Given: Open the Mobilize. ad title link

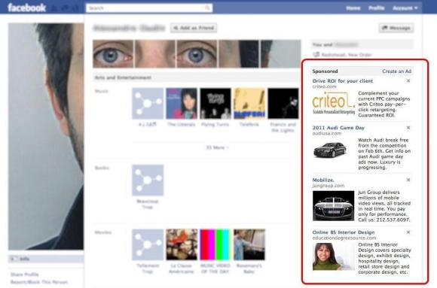Looking at the screenshot, I should coord(323,180).
